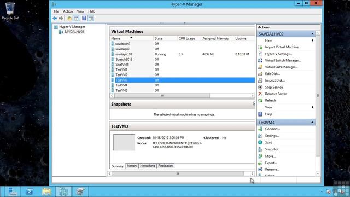Viewport: 350px width, 197px height.
Task: Open the File menu
Action: coord(56,11)
